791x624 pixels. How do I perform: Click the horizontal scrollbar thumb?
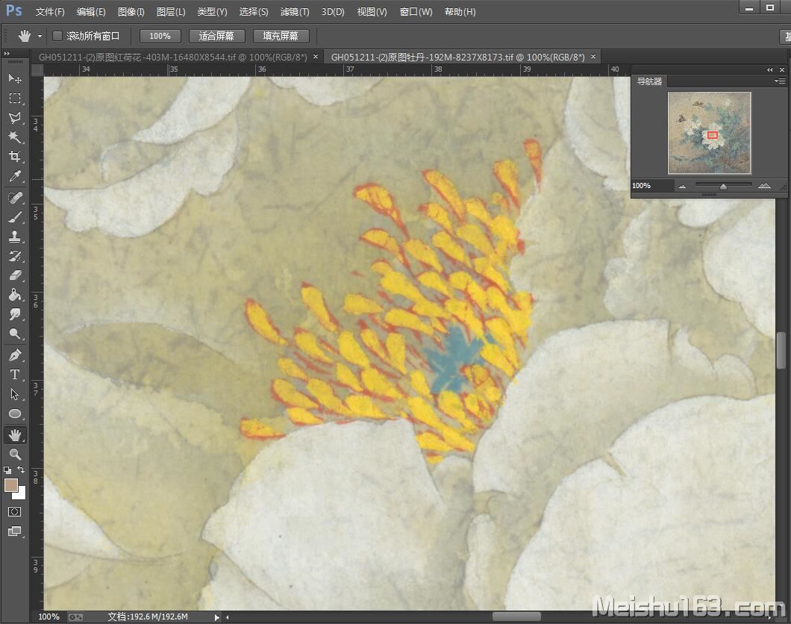516,617
